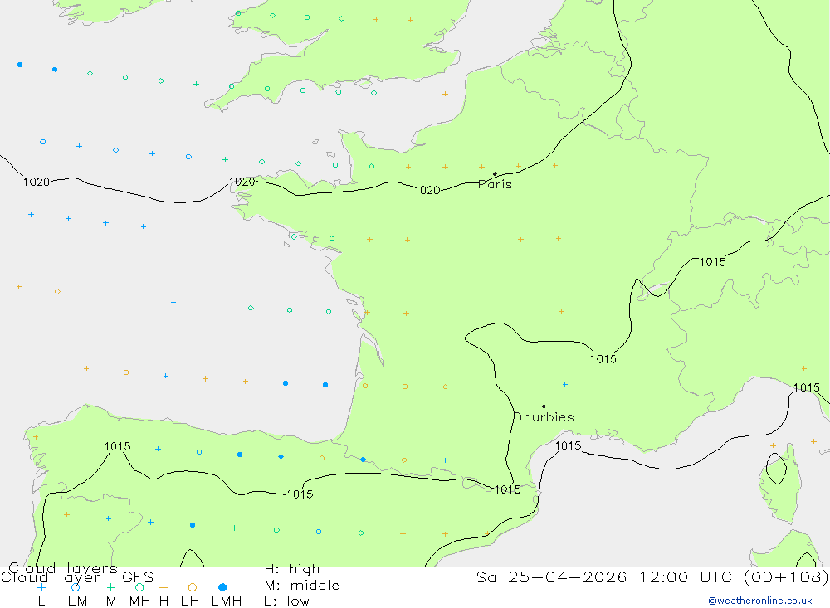Click the blue LM circle legend symbol

pyautogui.click(x=76, y=587)
